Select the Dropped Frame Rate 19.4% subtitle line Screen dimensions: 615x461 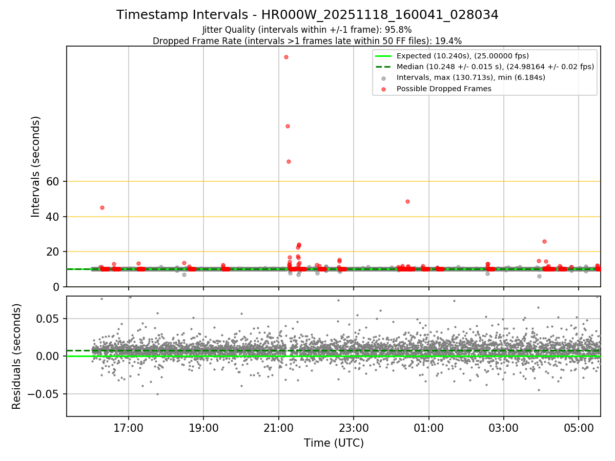307,41
